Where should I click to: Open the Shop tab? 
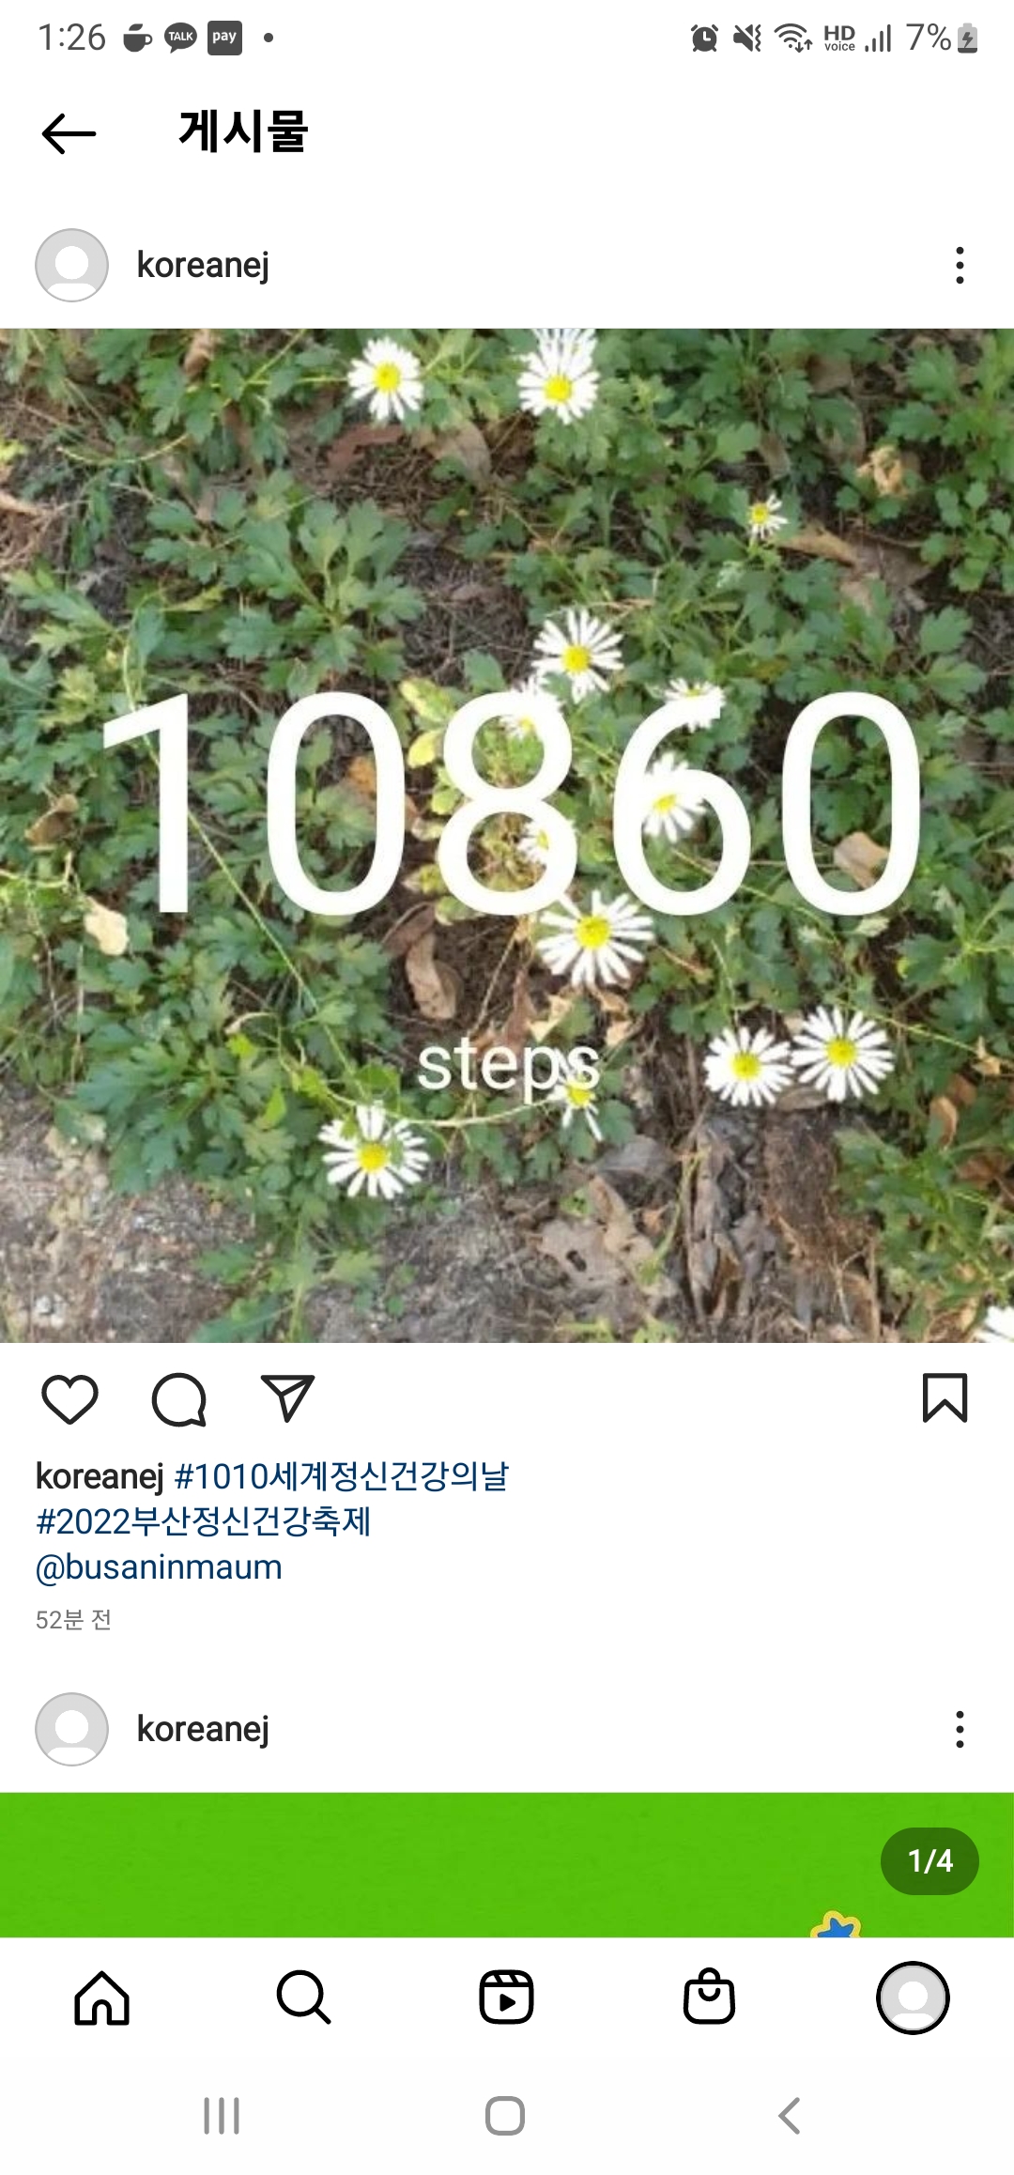[x=710, y=1997]
